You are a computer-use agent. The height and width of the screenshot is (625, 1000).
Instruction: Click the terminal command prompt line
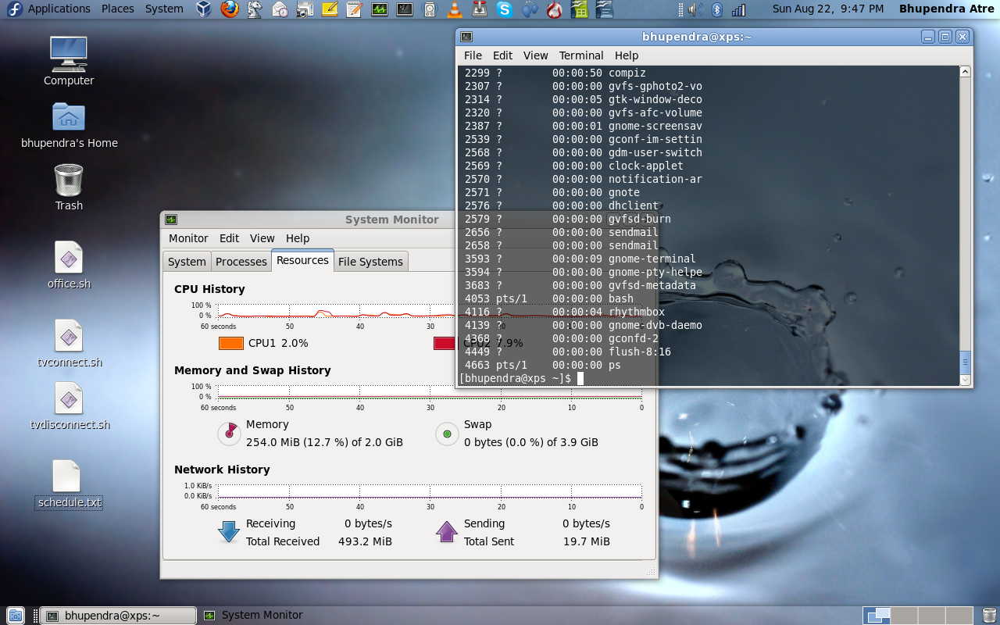tap(521, 378)
